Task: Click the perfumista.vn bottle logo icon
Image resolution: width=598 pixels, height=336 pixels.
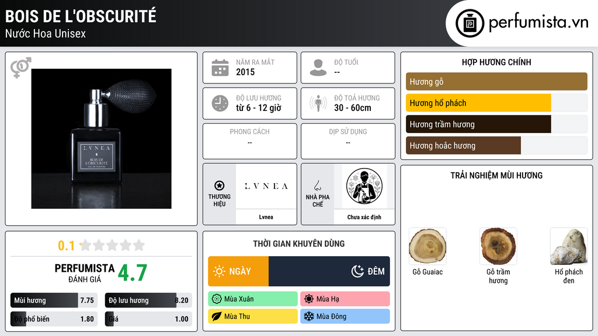Action: click(470, 23)
